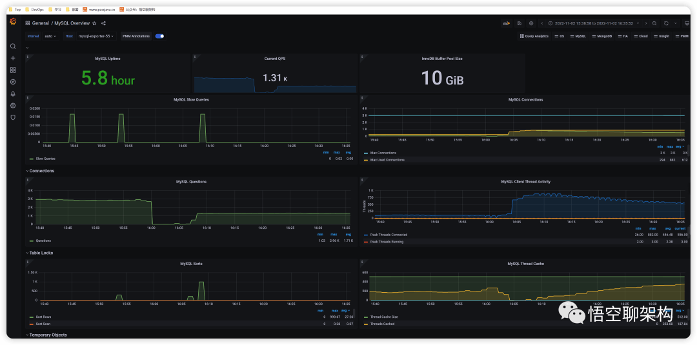Click the MySQL Slow Queries info corner

coord(28,97)
